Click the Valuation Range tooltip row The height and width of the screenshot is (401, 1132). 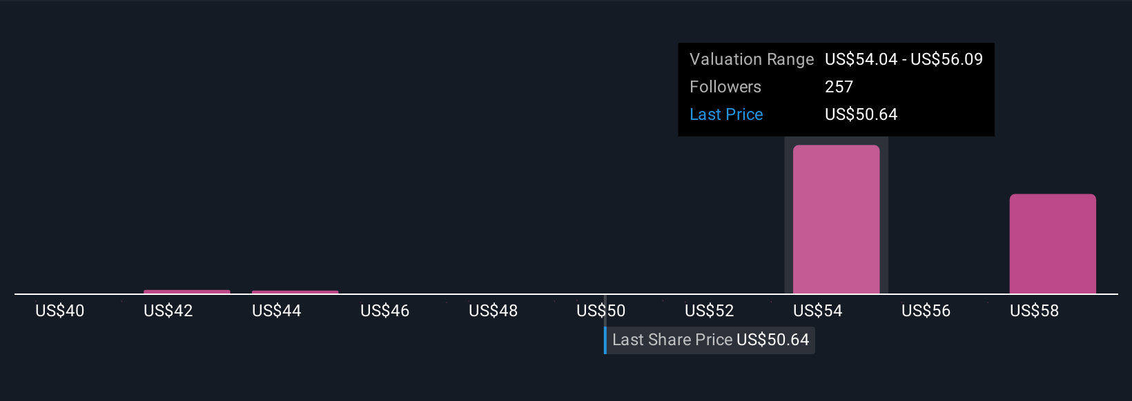click(836, 59)
